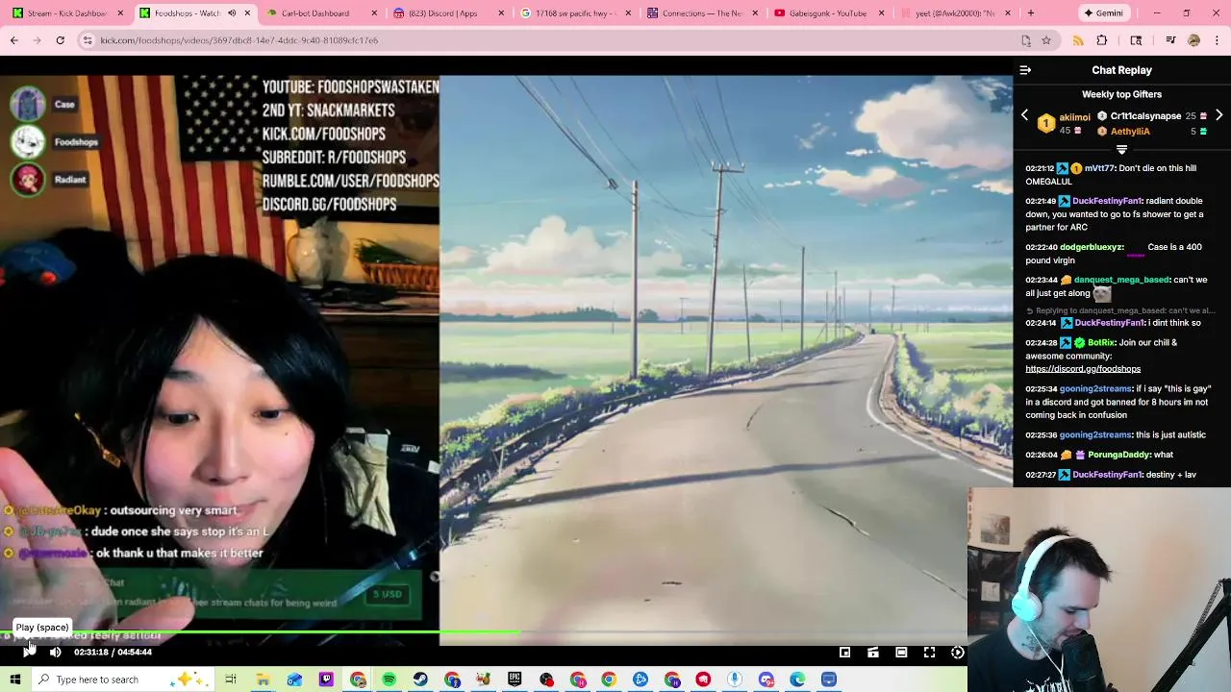Viewport: 1231px width, 692px height.
Task: Open media controls in toolbar
Action: [x=1170, y=40]
